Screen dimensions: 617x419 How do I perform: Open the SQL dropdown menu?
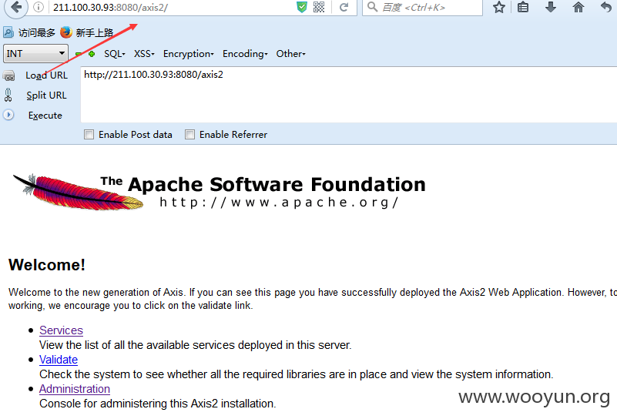click(x=115, y=54)
